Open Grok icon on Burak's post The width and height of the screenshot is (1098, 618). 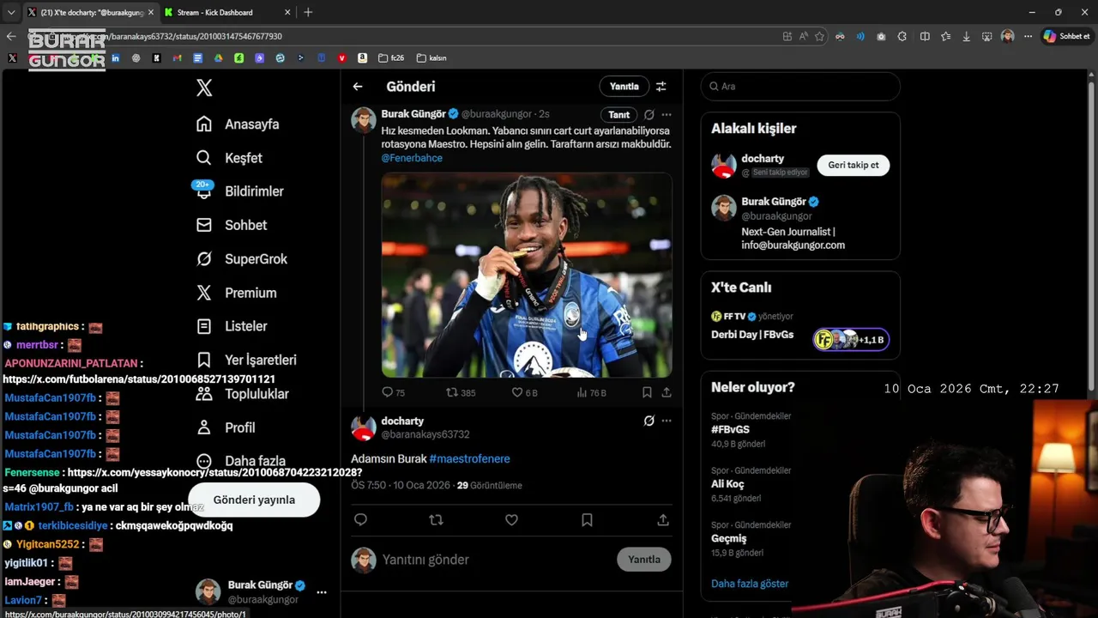coord(649,114)
